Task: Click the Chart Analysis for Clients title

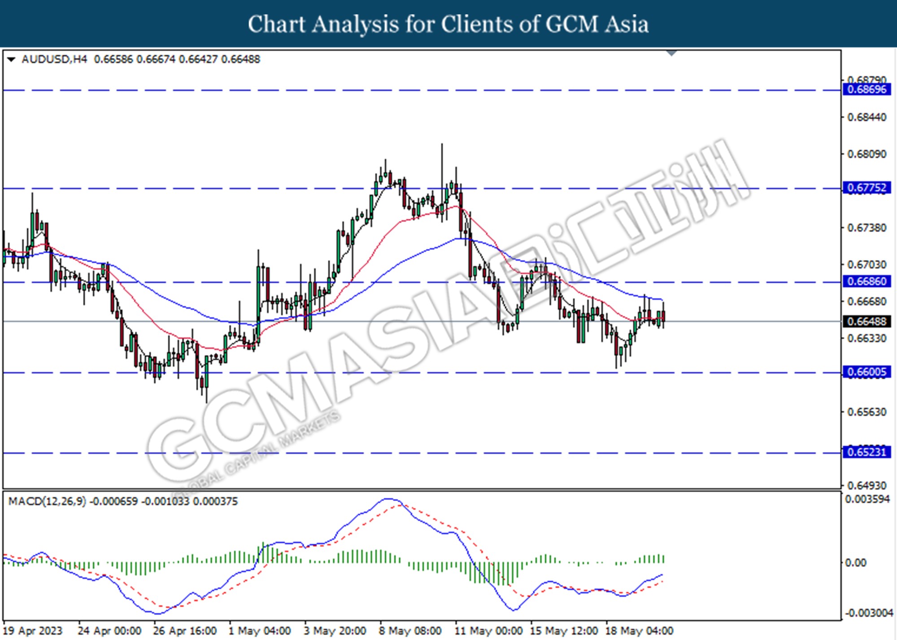Action: click(x=448, y=24)
